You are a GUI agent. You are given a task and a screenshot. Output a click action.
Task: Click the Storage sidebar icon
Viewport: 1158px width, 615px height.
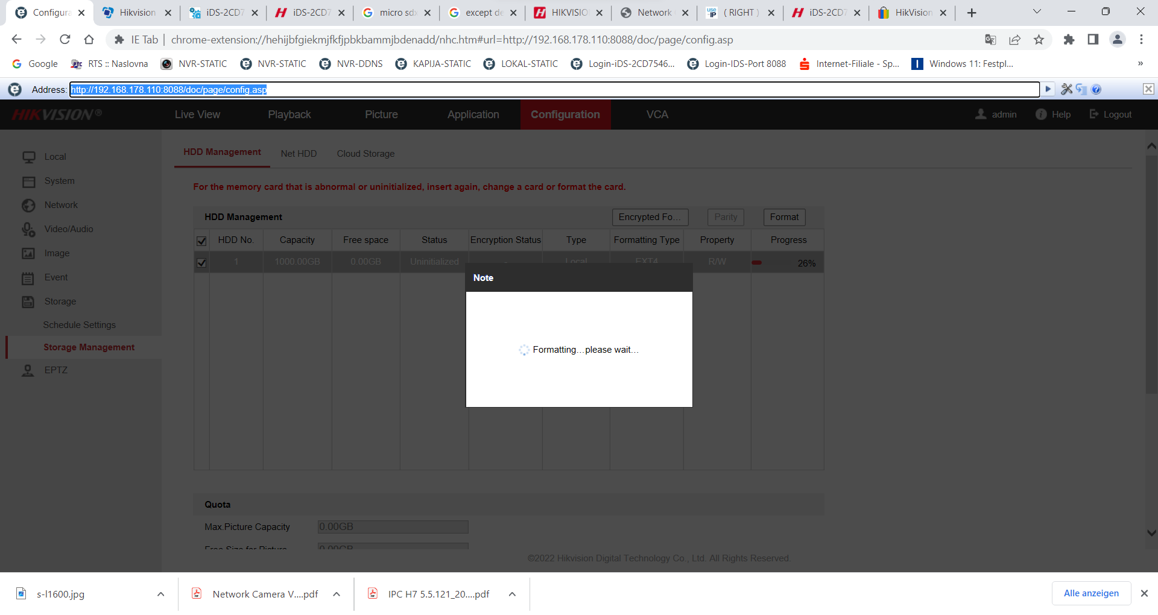coord(28,301)
